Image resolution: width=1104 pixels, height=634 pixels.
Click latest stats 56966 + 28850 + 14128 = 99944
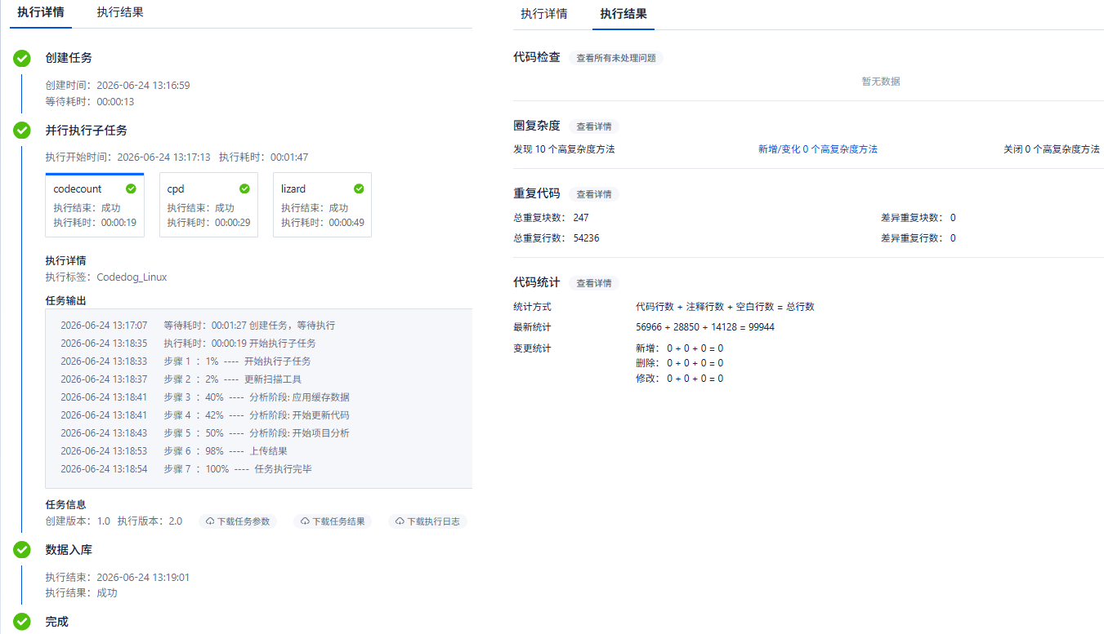[x=705, y=327]
